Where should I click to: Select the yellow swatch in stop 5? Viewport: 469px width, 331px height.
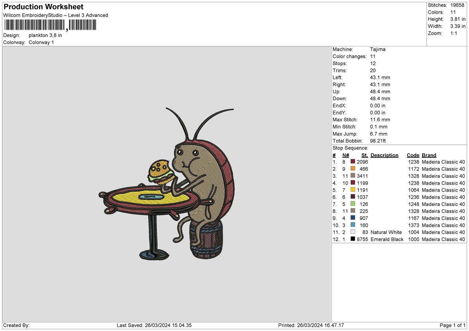click(353, 190)
